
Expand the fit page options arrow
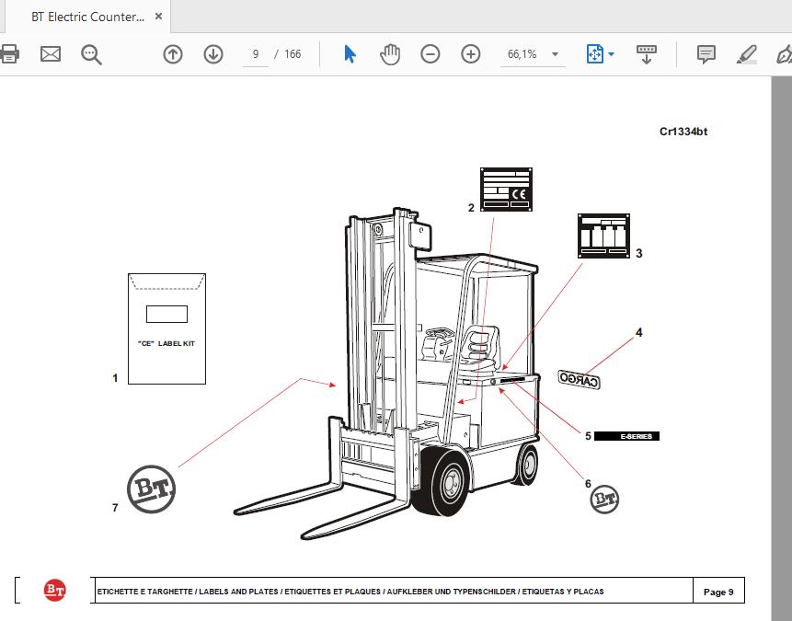(x=611, y=54)
